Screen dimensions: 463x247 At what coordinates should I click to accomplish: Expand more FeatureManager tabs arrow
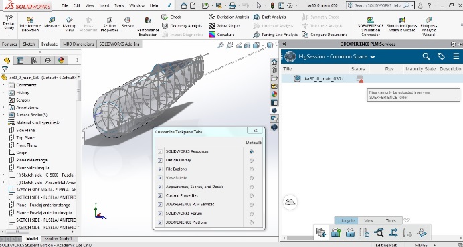(78, 60)
